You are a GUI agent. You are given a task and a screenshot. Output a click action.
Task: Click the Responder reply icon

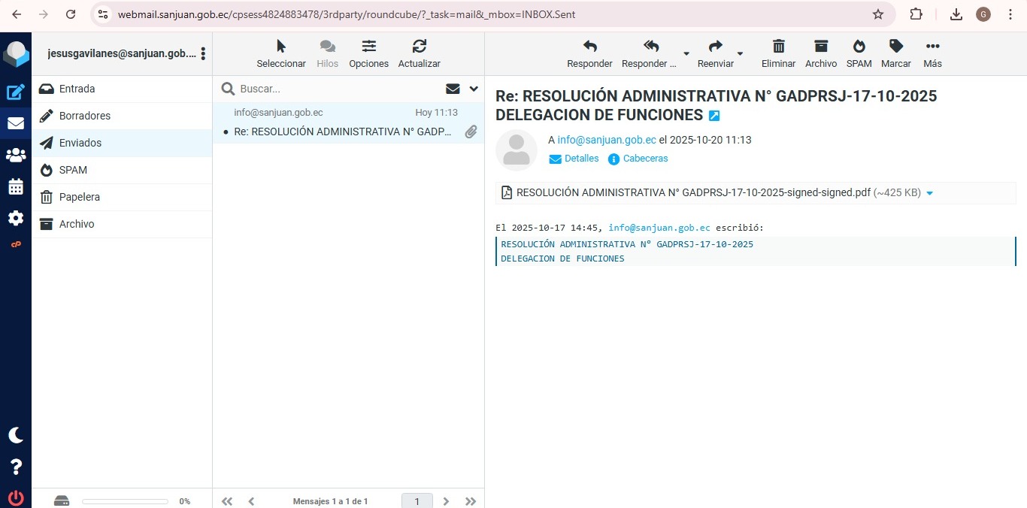click(589, 53)
